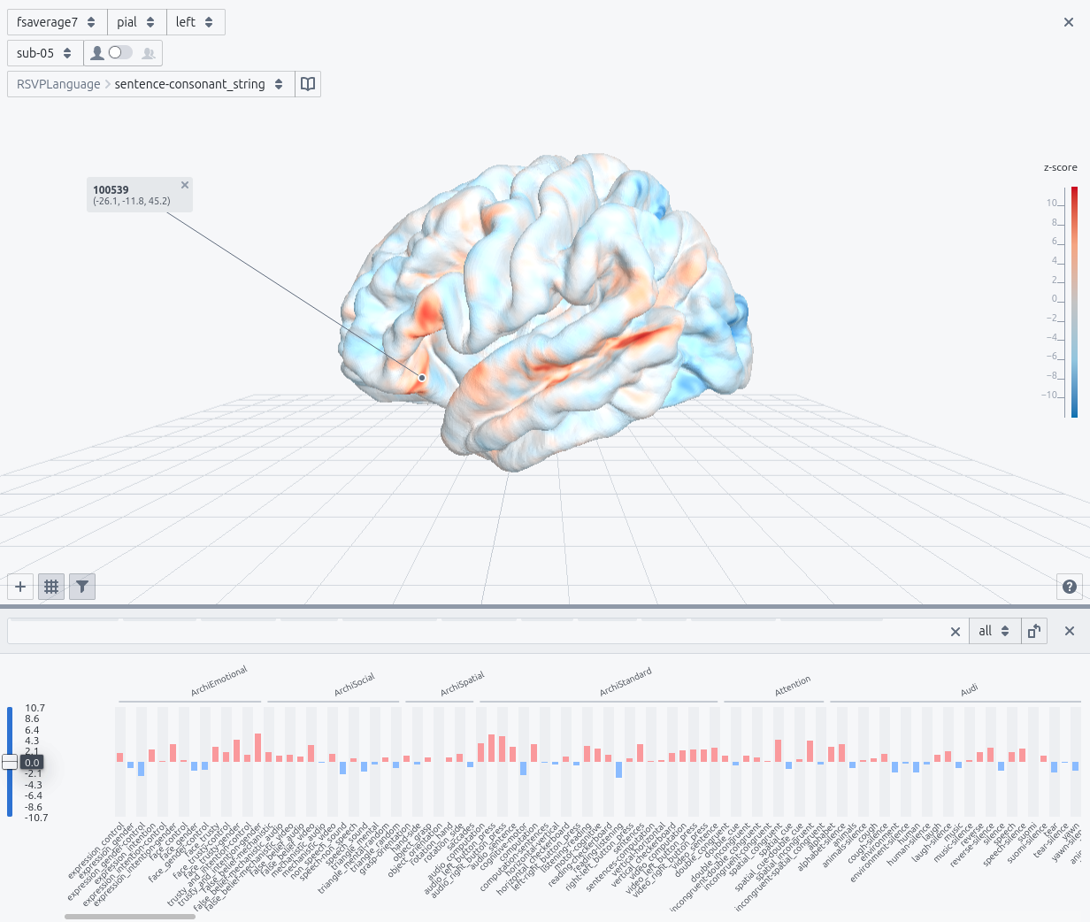Viewport: 1090px width, 922px height.
Task: Open the sub-05 subject selector
Action: [44, 52]
